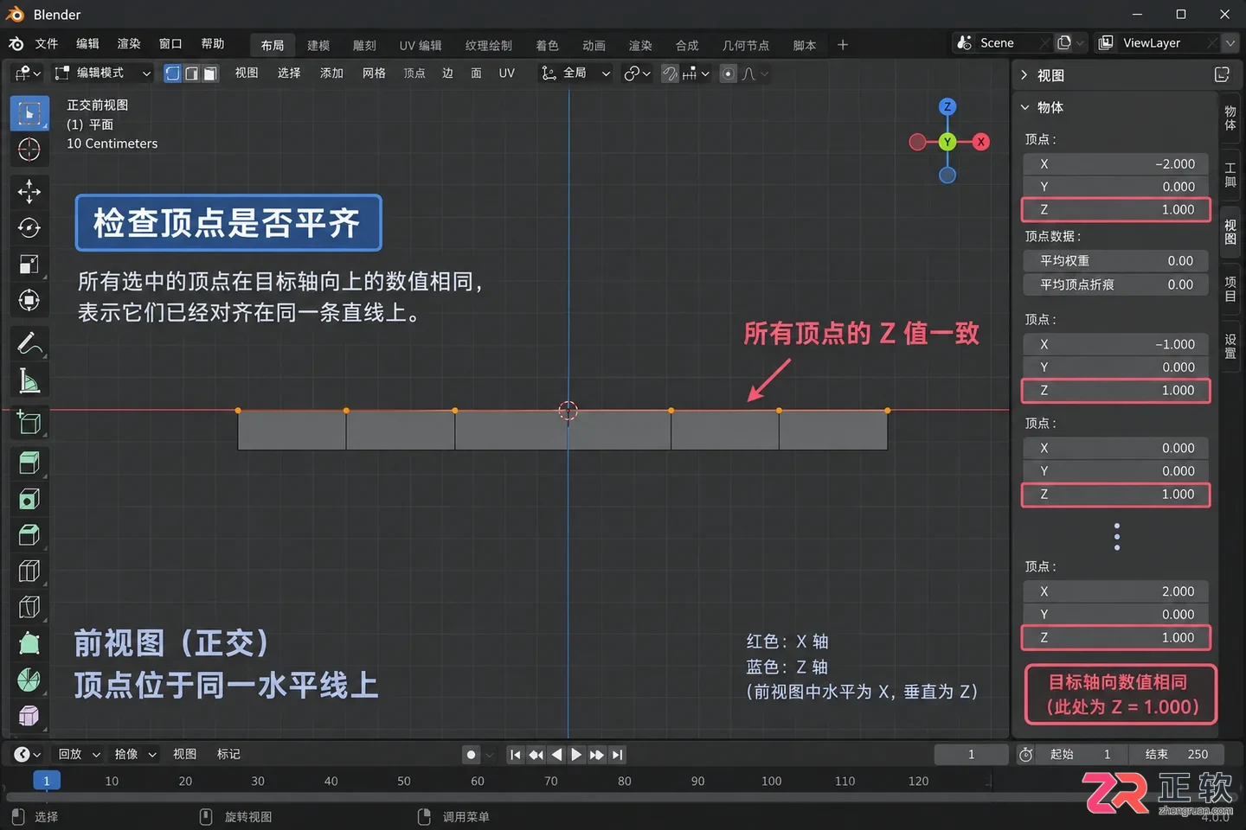Open the 抠像 keying dropdown
The image size is (1246, 830).
pyautogui.click(x=136, y=755)
